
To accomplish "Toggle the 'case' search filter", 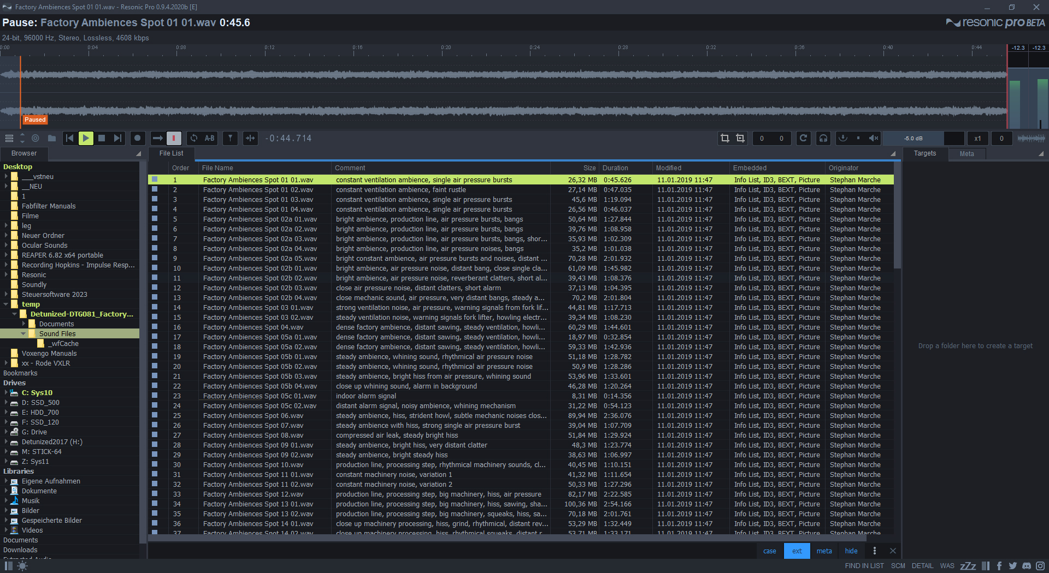I will pos(769,551).
